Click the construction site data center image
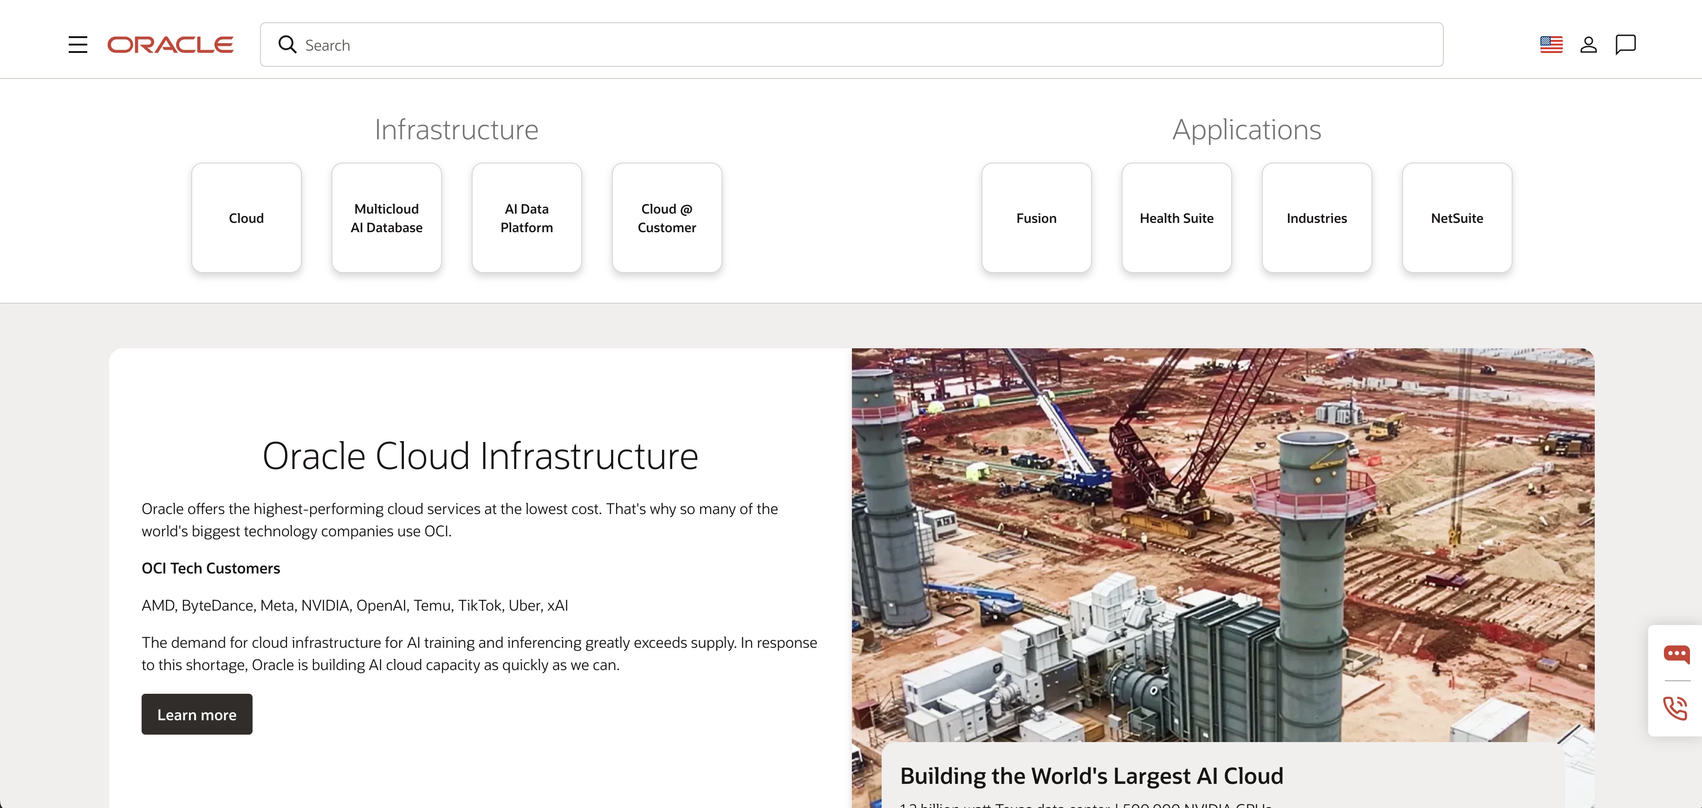This screenshot has height=808, width=1702. [1223, 545]
